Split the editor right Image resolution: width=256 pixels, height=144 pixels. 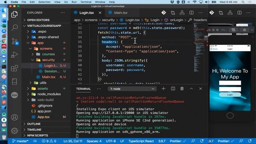(191, 12)
